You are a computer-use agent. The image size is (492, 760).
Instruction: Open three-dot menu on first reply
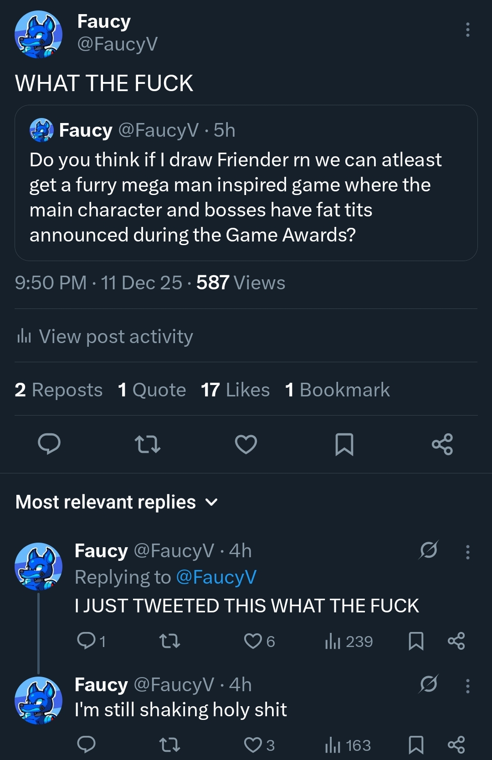(x=467, y=552)
